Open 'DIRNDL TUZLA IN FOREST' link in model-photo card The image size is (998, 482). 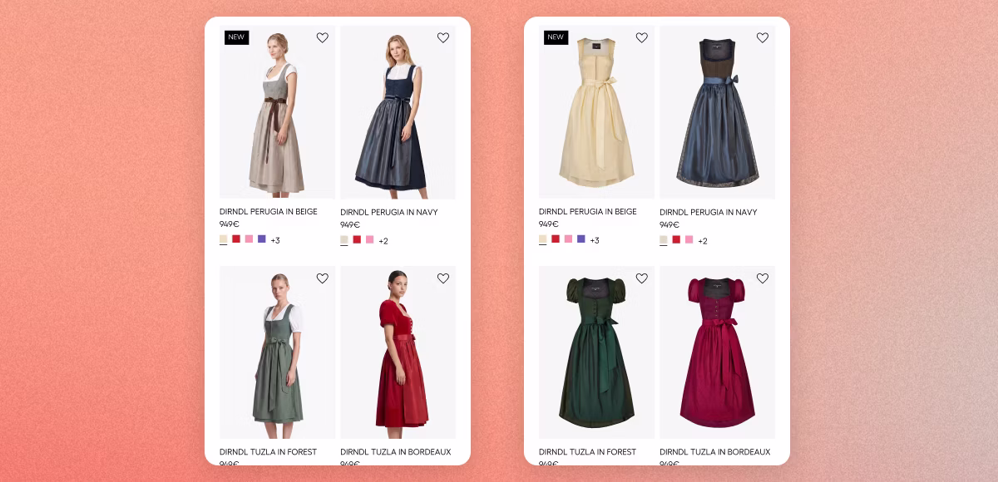(x=269, y=452)
